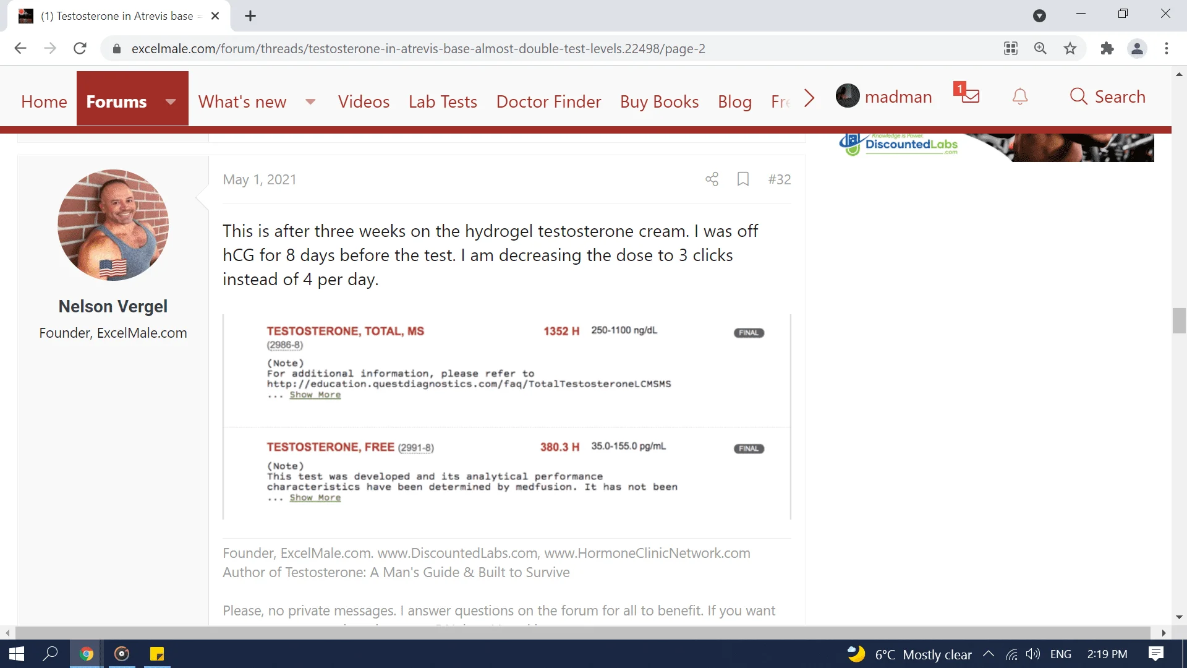The width and height of the screenshot is (1187, 668).
Task: Bookmark post #32 with the bookmark icon
Action: pyautogui.click(x=743, y=179)
